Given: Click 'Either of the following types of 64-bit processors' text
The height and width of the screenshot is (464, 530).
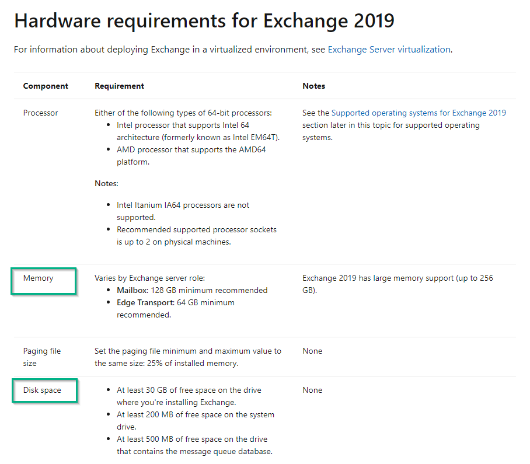Looking at the screenshot, I should (x=183, y=113).
